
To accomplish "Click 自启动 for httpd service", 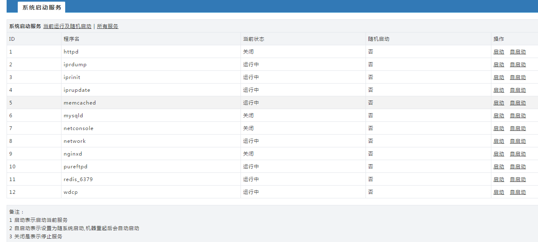I will click(518, 52).
